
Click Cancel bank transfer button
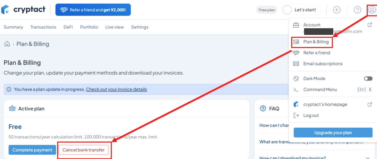[x=84, y=150]
